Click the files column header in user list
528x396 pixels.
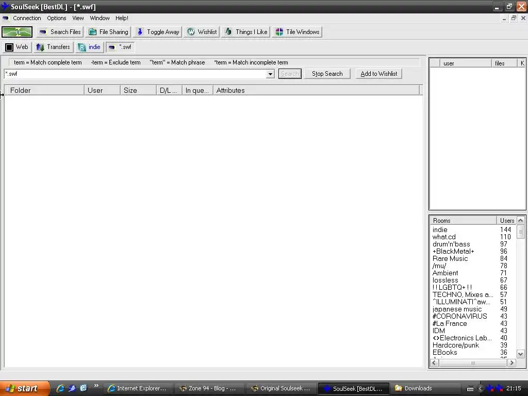click(504, 63)
